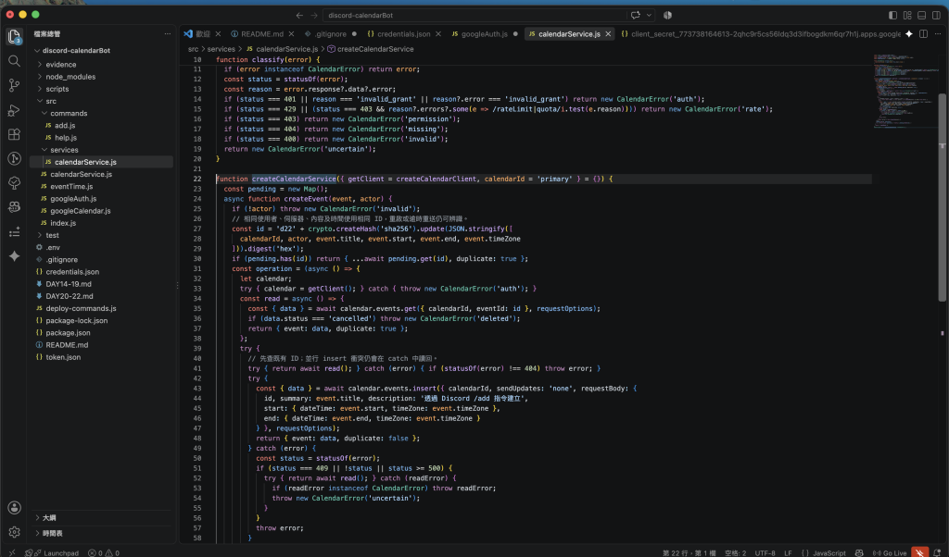The height and width of the screenshot is (557, 949).
Task: Expand the node_modules folder
Action: 102,77
